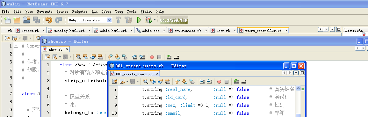This screenshot has width=368, height=117.
Task: Open the Run menu
Action: pyautogui.click(x=95, y=11)
